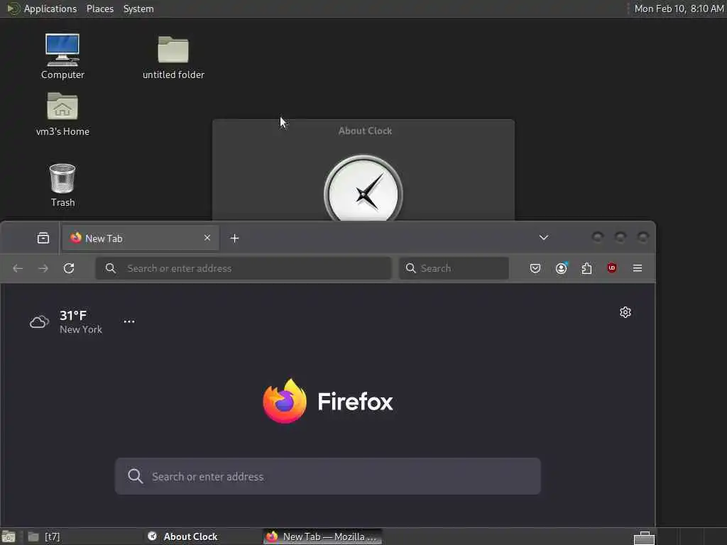727x545 pixels.
Task: Select the vm3's Home desktop icon
Action: pos(62,114)
